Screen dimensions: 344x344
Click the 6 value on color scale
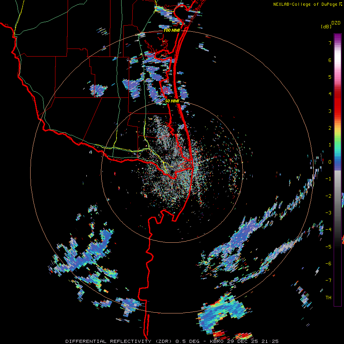click(x=330, y=60)
